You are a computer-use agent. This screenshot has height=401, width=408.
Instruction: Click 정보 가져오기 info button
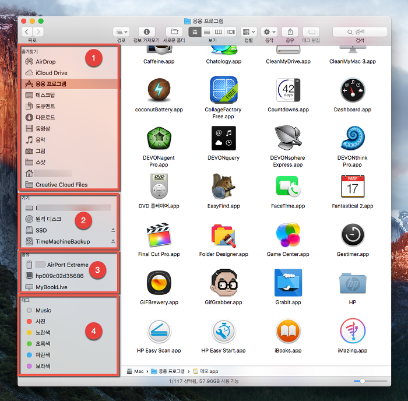[147, 31]
